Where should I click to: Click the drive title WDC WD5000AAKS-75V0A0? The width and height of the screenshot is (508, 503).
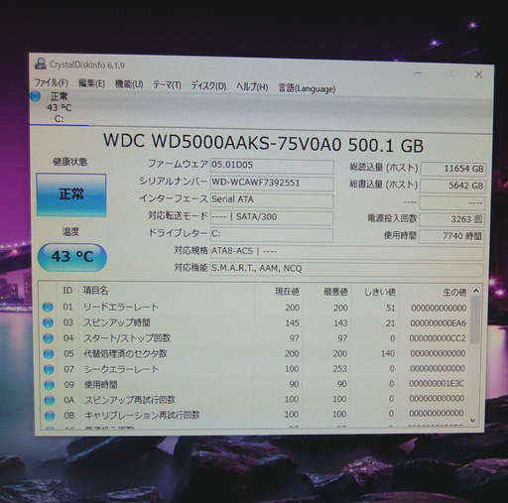pyautogui.click(x=222, y=143)
